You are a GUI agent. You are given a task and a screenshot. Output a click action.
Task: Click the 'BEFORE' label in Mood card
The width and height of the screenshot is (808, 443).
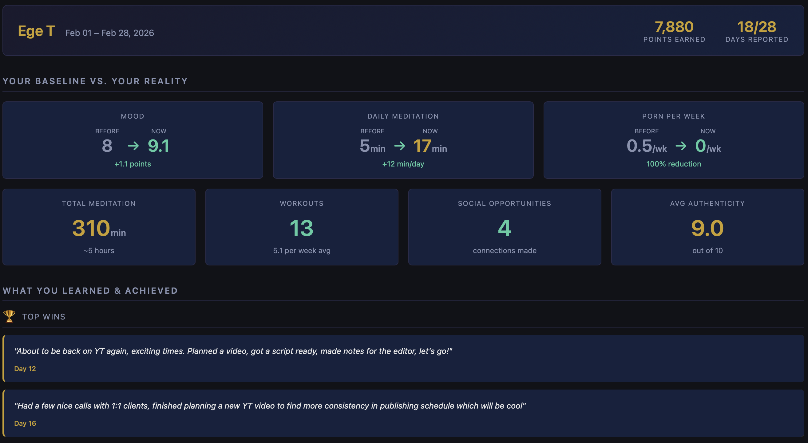click(x=107, y=131)
